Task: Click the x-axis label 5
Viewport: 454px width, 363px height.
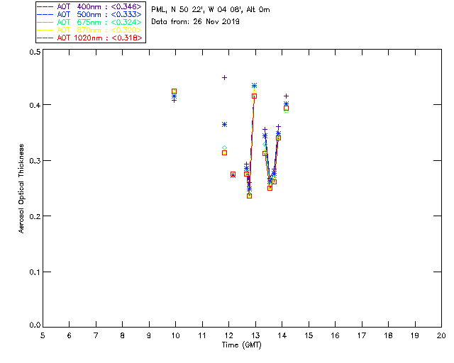Action: pos(43,335)
